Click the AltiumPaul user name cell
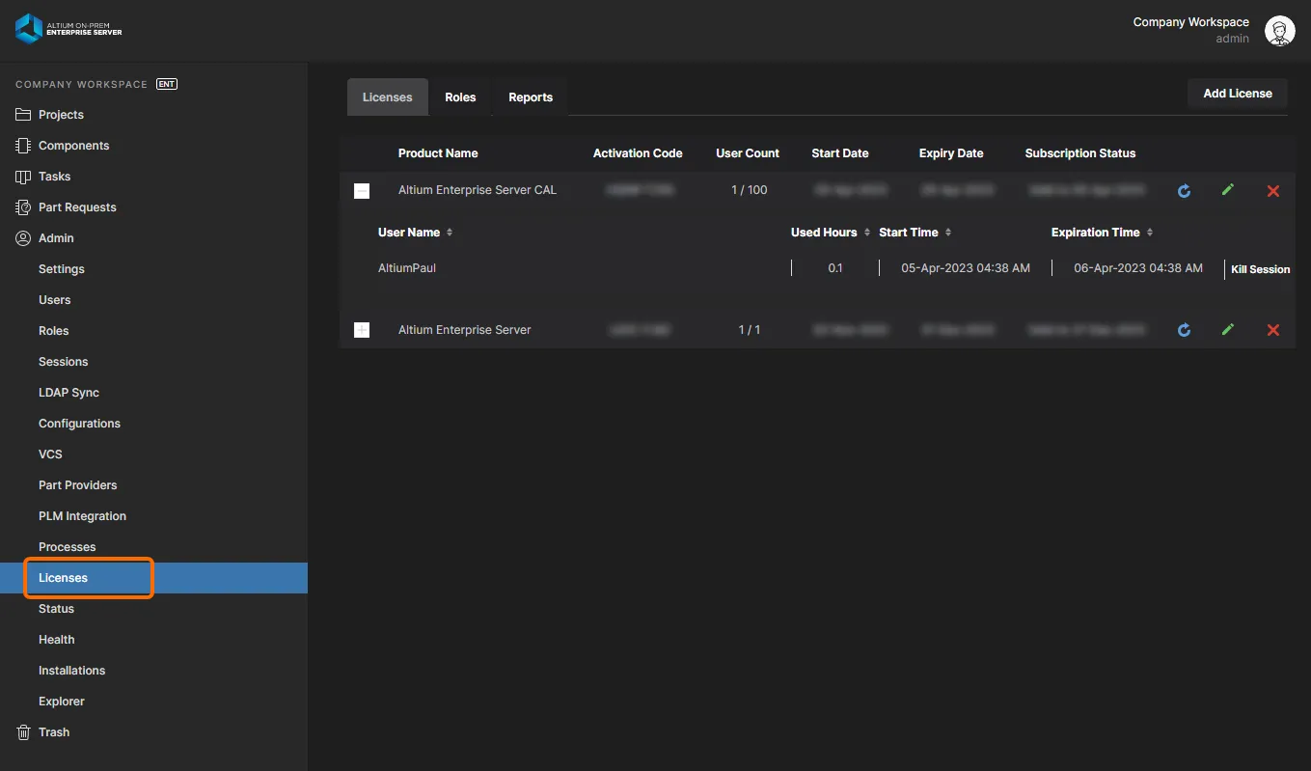Screen dimensions: 1311x771 click(x=407, y=268)
